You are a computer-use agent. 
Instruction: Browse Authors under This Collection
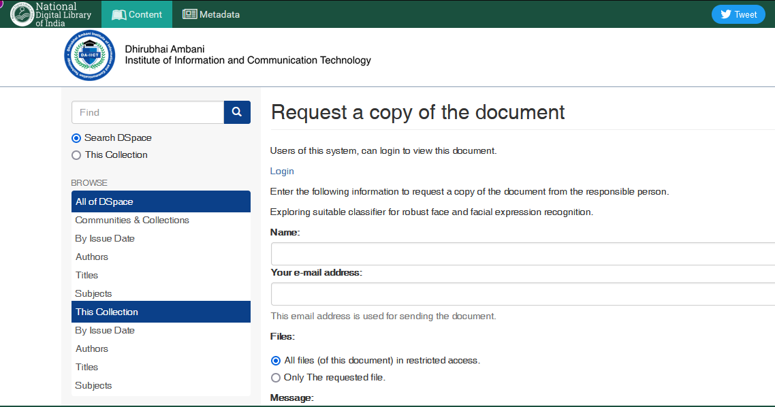point(91,348)
